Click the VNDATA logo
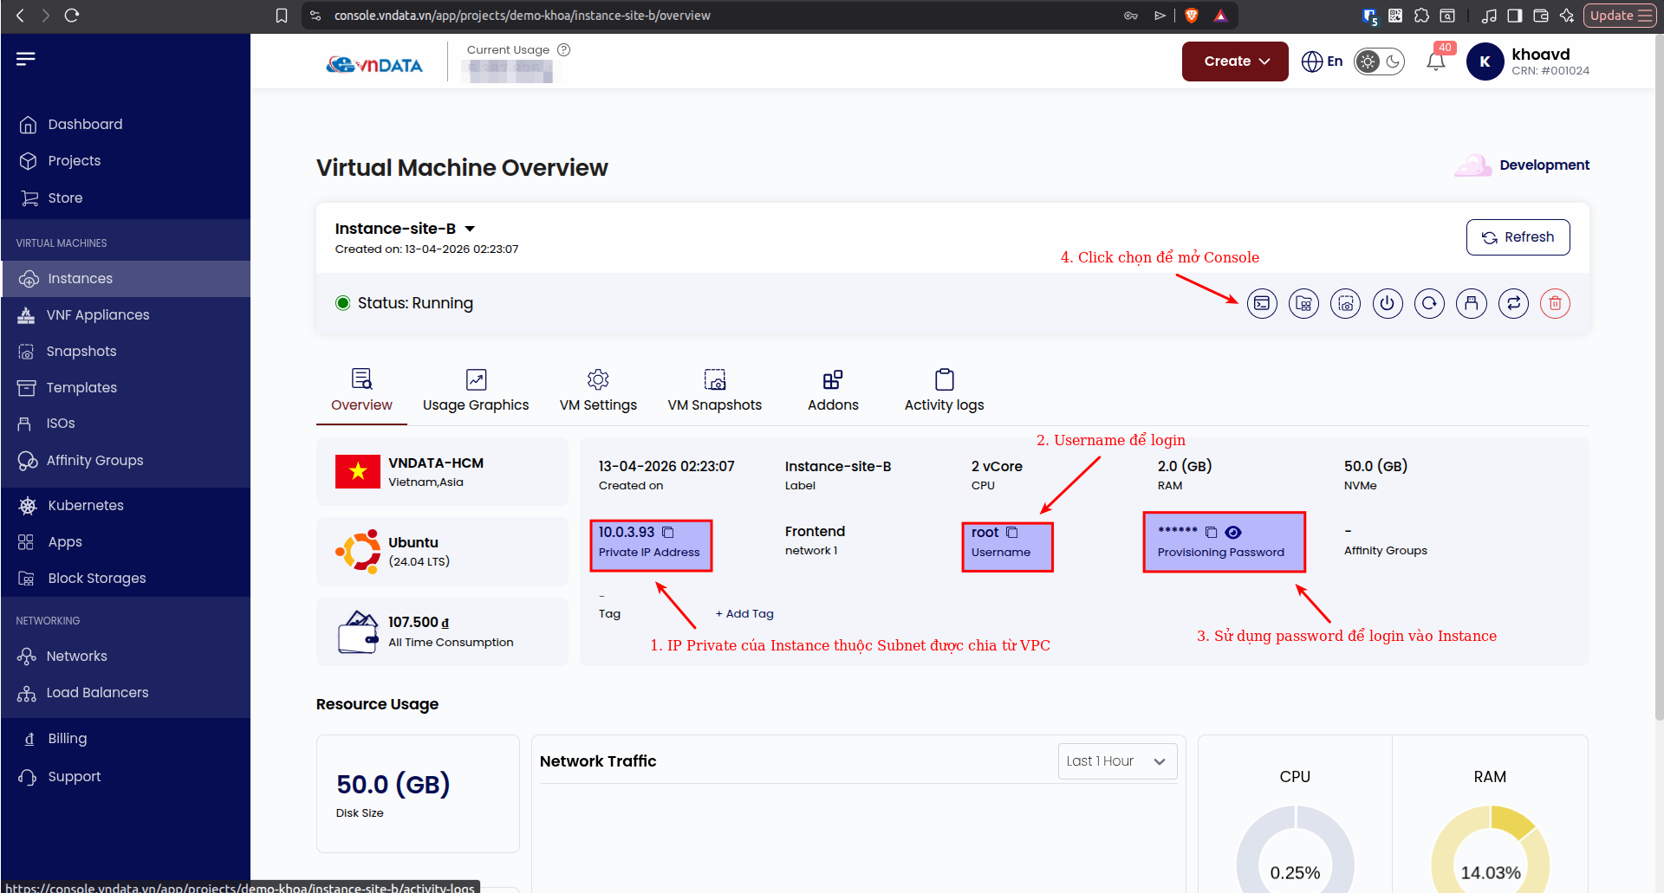Viewport: 1664px width, 893px height. [374, 65]
